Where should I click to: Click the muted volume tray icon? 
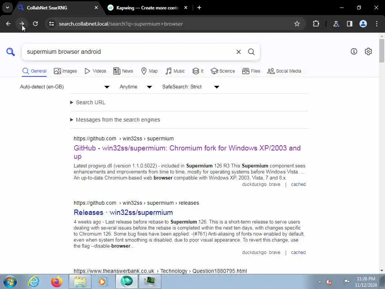(x=329, y=282)
